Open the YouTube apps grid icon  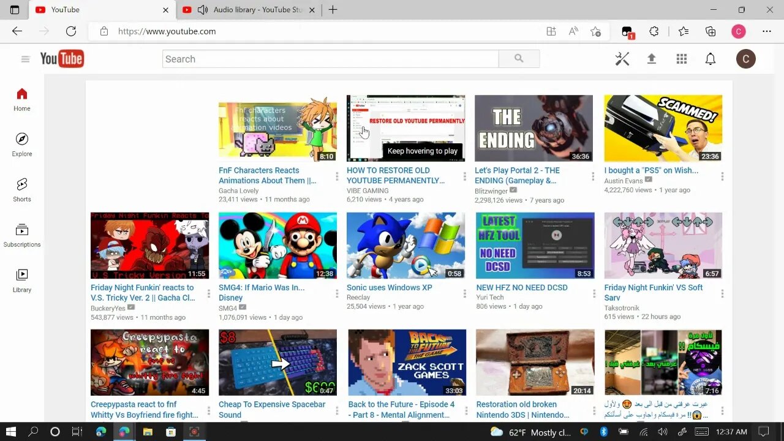point(681,59)
